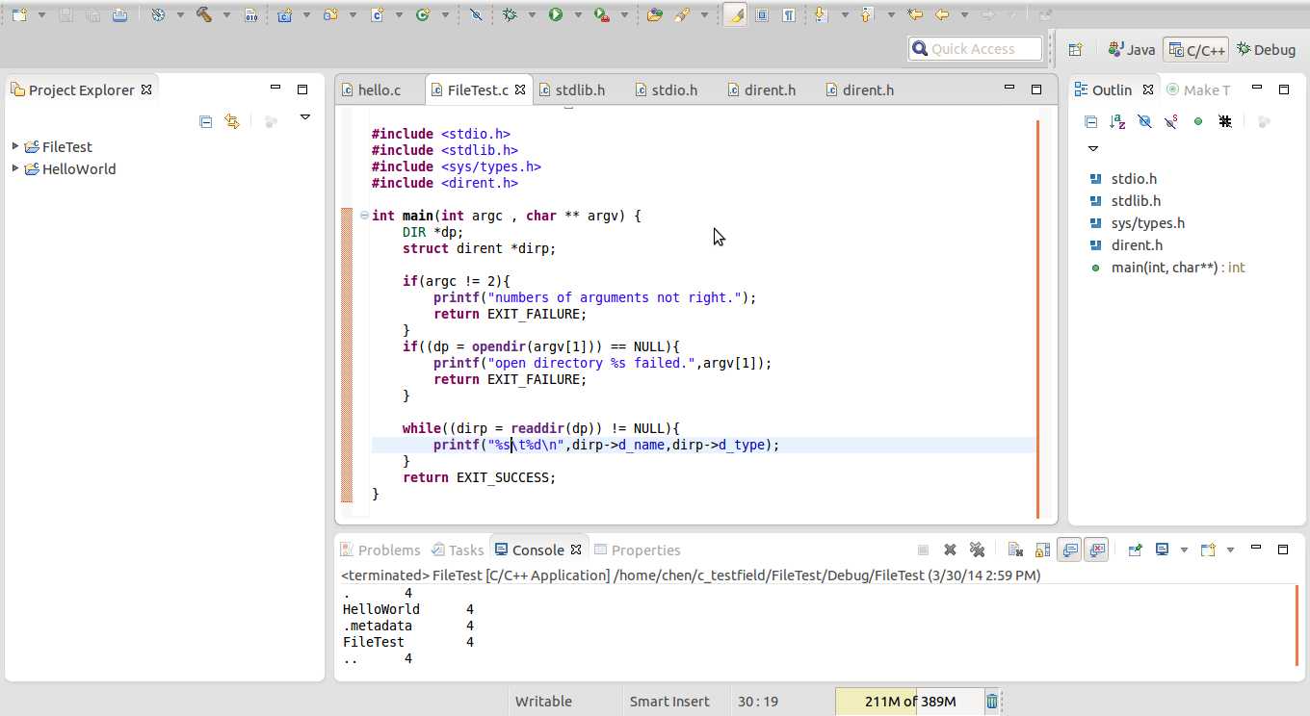Screen dimensions: 1310x716
Task: Collapse all in Outline panel
Action: [1090, 121]
